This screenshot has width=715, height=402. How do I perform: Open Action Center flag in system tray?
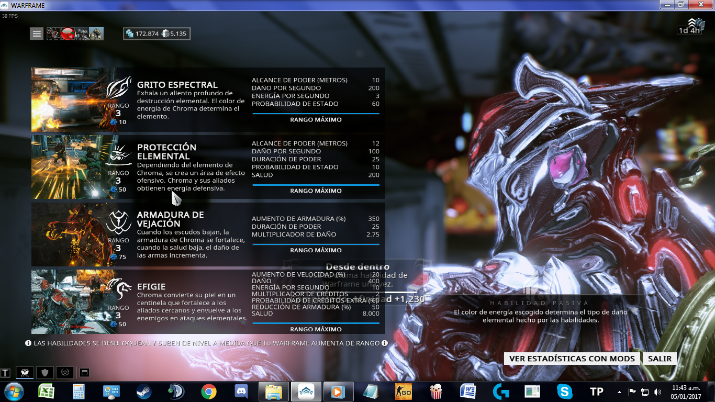632,392
